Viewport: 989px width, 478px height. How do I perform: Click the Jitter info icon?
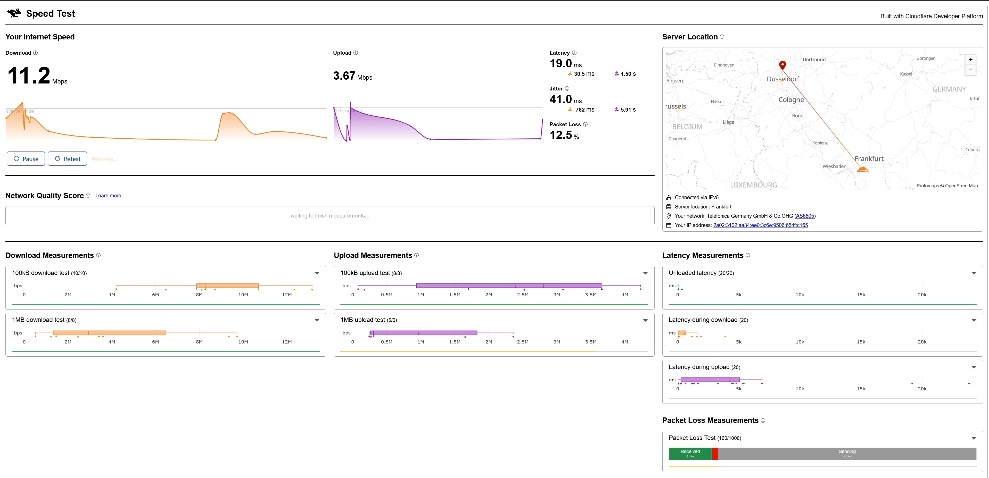tap(567, 89)
